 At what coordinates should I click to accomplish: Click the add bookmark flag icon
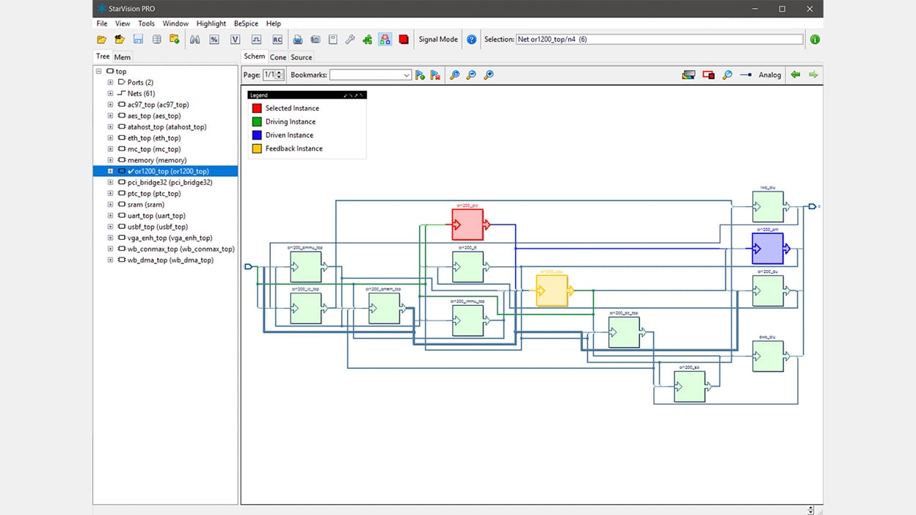pyautogui.click(x=420, y=75)
